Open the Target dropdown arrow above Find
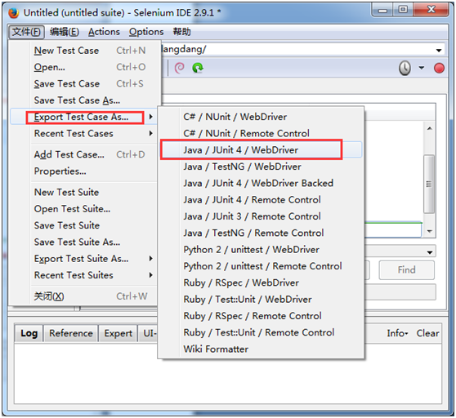This screenshot has width=456, height=418. [x=430, y=252]
